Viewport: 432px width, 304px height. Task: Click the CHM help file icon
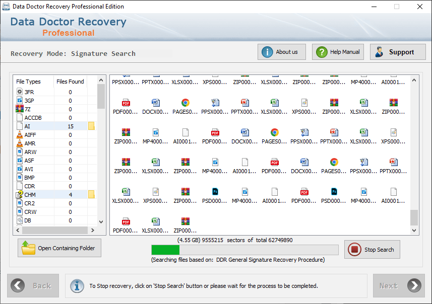(x=20, y=194)
